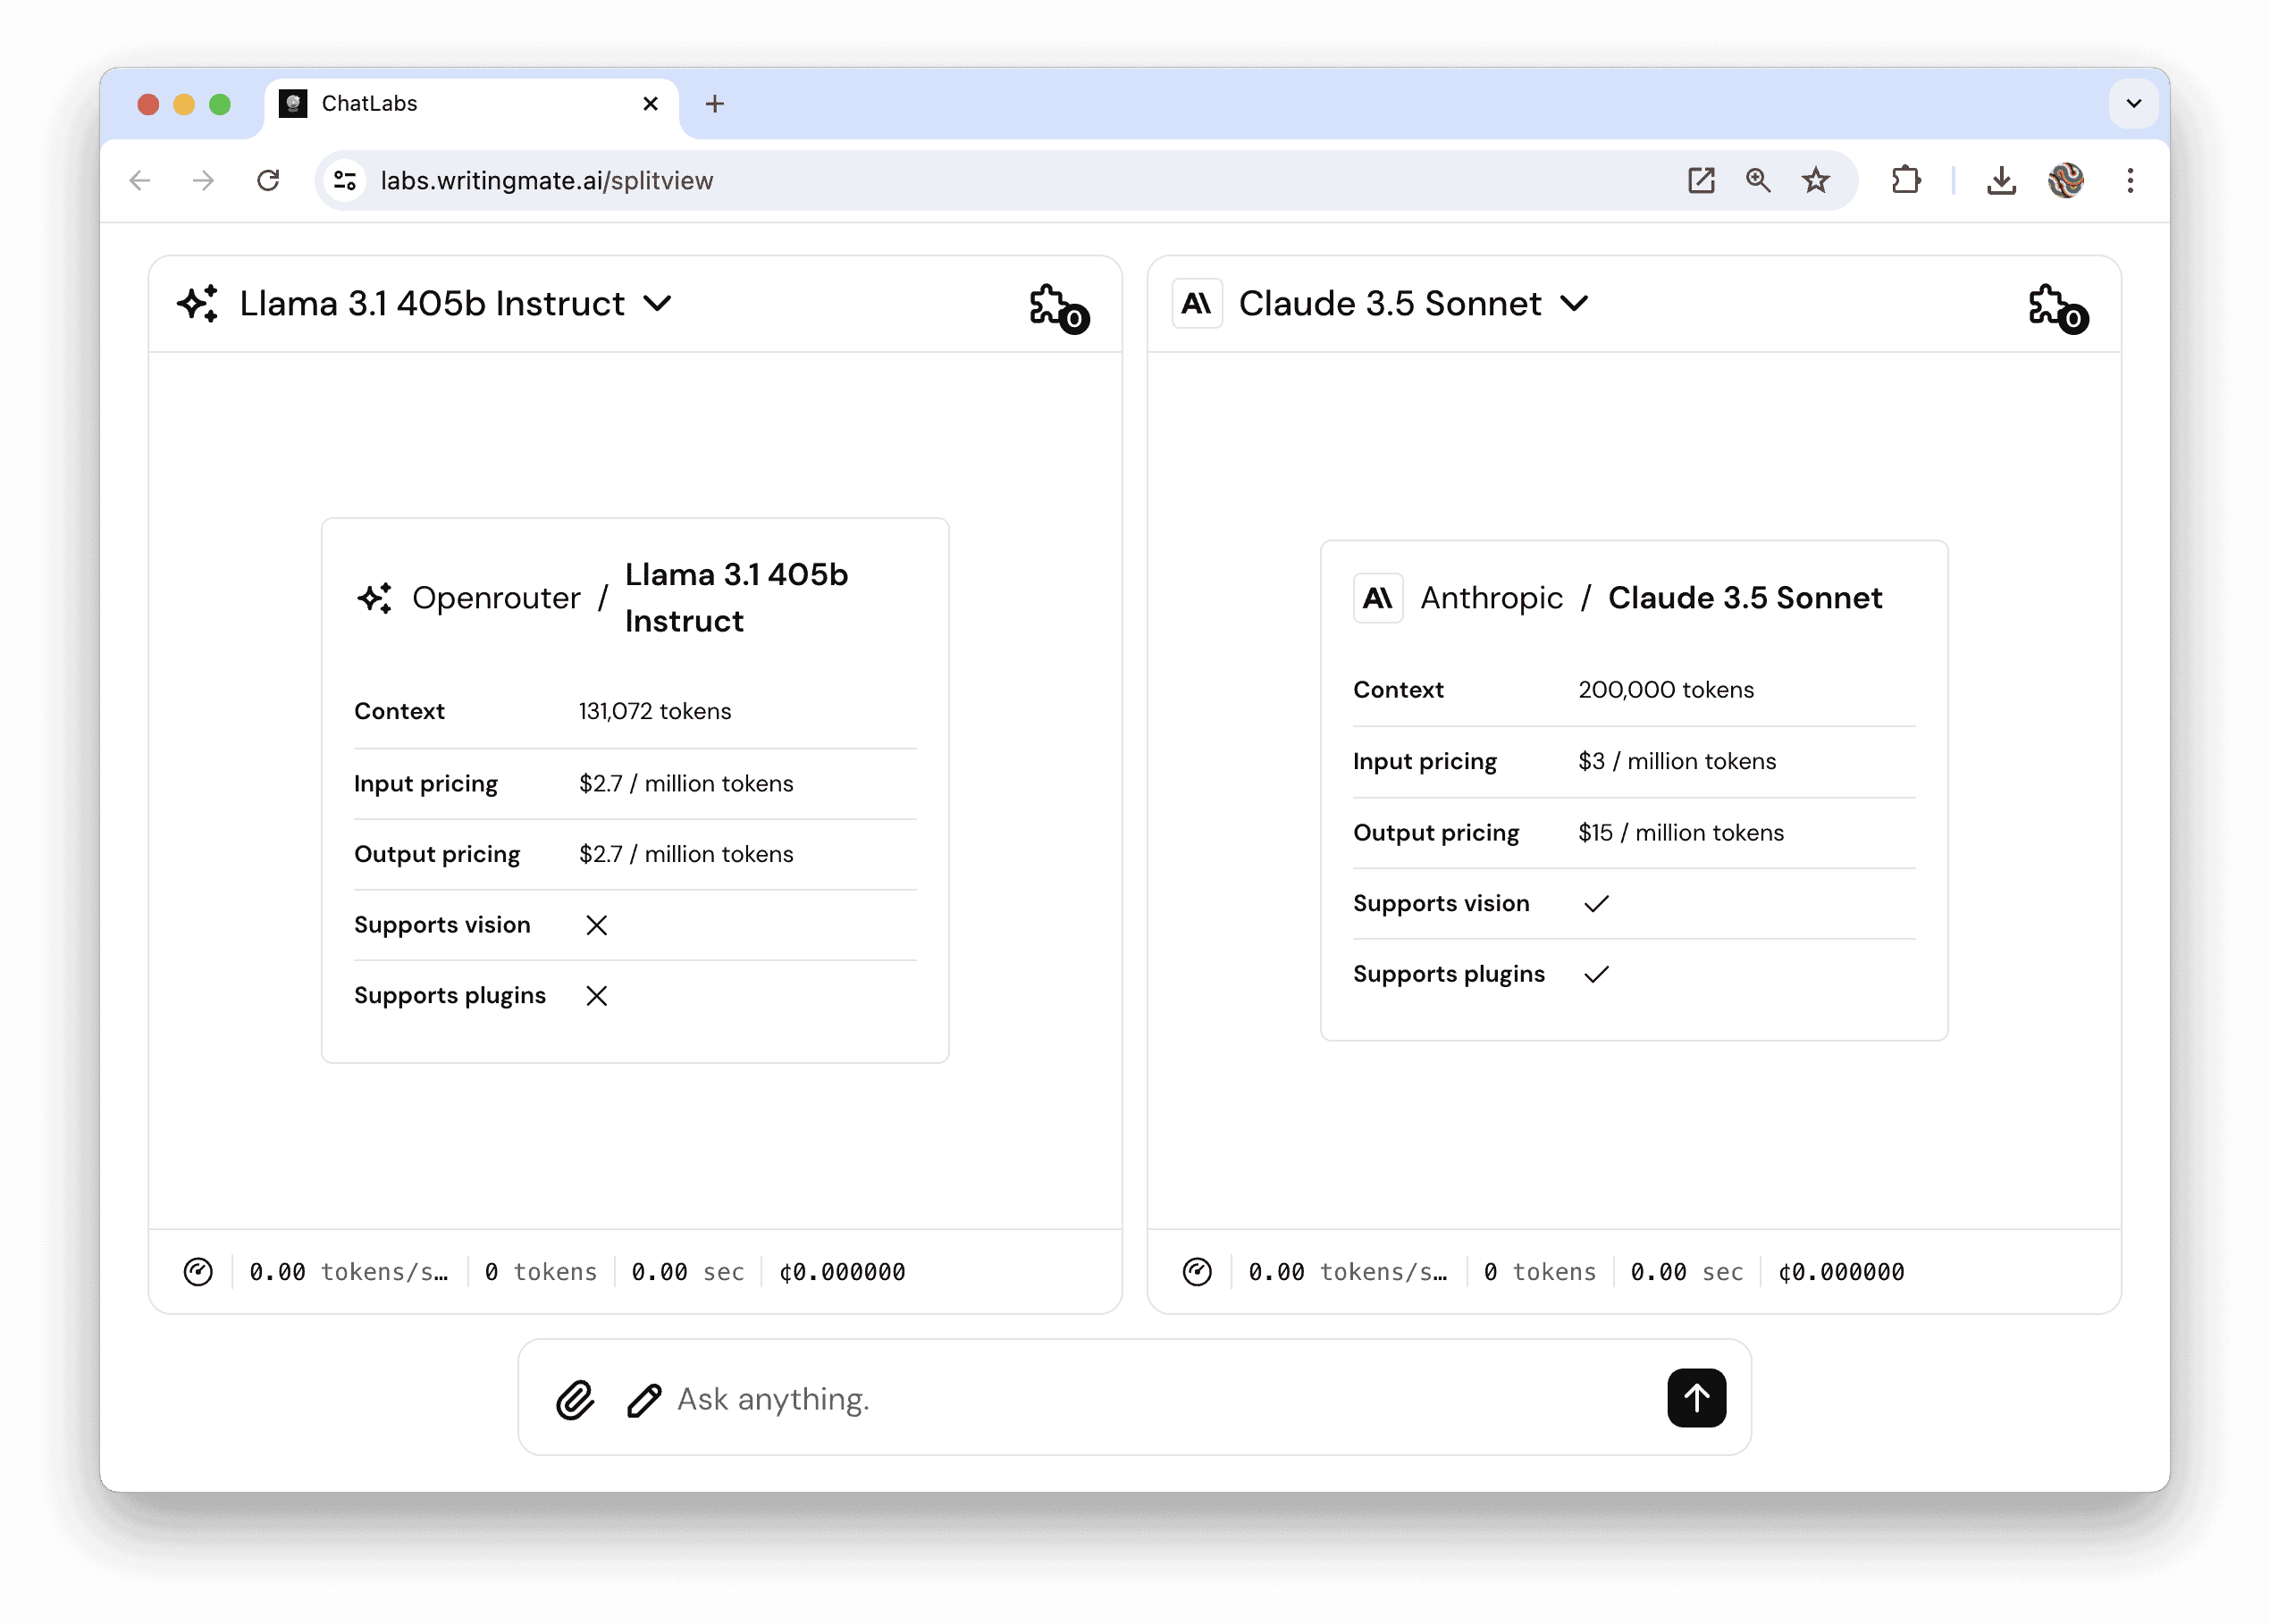This screenshot has width=2270, height=1624.
Task: Close the ChatLabs tab
Action: (x=651, y=104)
